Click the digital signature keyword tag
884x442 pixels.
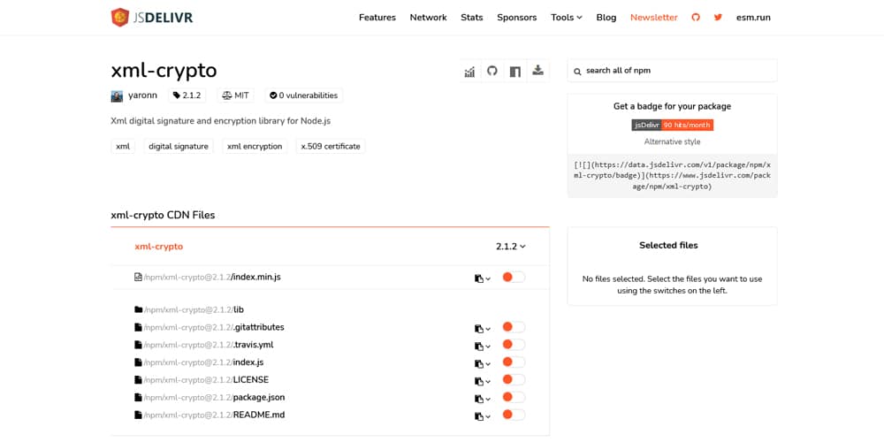179,147
